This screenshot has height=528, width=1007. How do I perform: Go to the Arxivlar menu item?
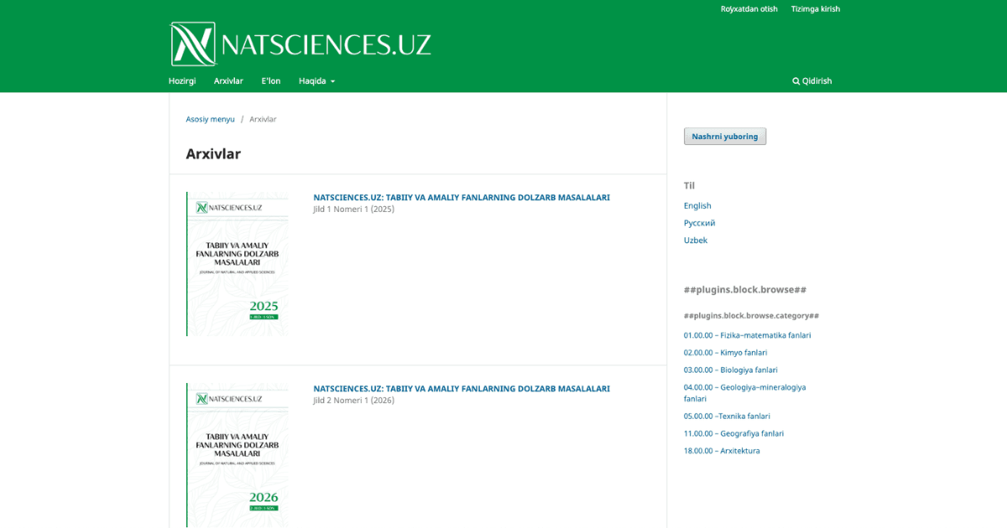pos(228,81)
